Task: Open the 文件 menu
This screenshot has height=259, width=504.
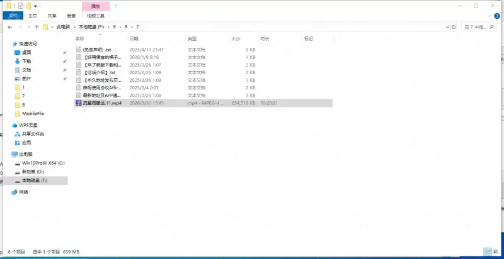Action: [11, 15]
